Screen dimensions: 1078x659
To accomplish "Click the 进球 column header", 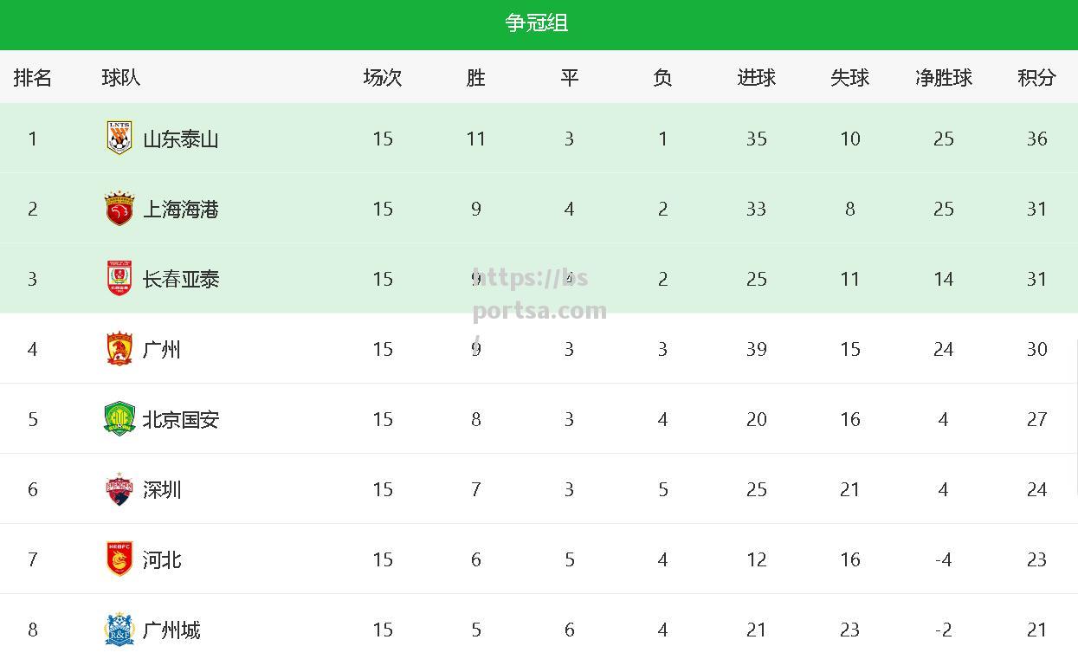I will coord(756,78).
